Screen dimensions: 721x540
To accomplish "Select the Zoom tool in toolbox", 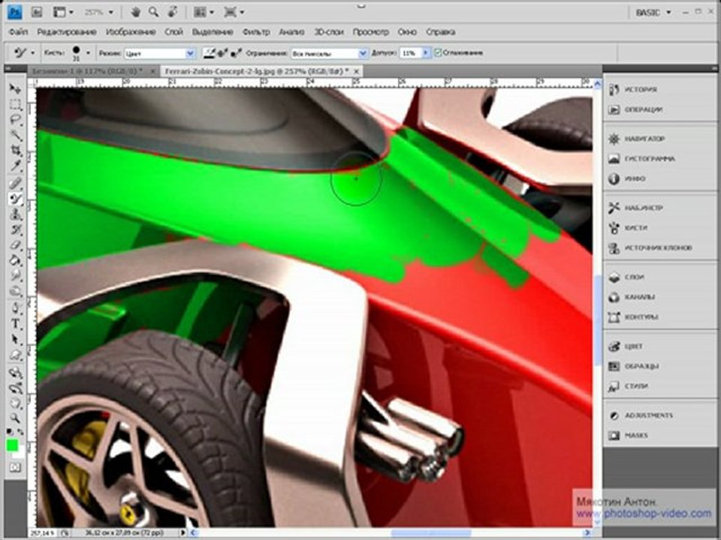I will point(16,418).
